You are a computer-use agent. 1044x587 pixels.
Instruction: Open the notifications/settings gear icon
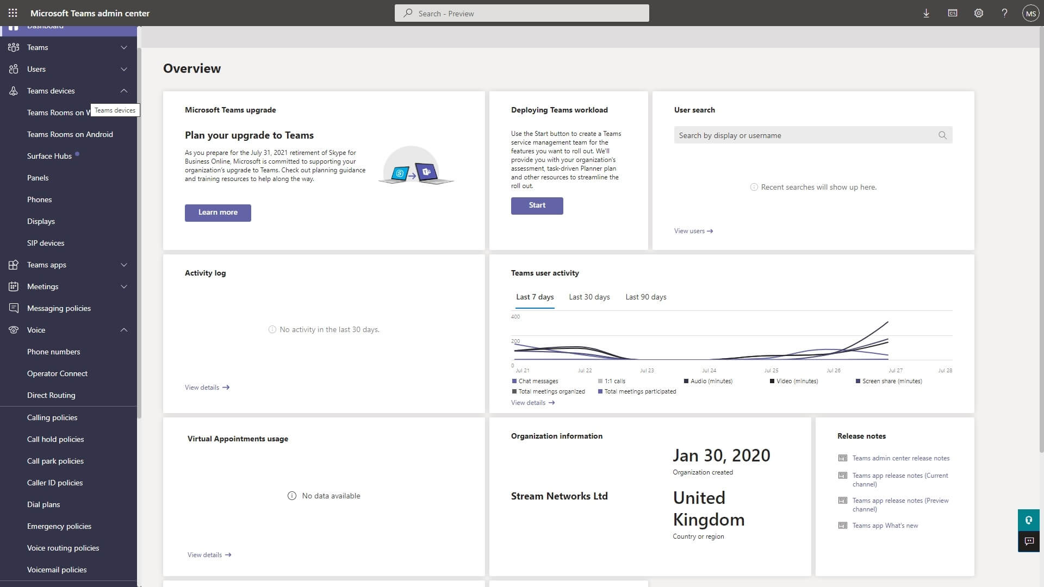coord(978,13)
